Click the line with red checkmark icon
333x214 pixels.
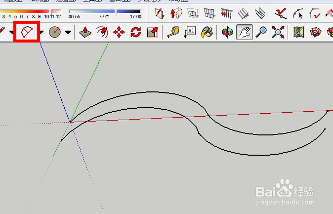(281, 13)
